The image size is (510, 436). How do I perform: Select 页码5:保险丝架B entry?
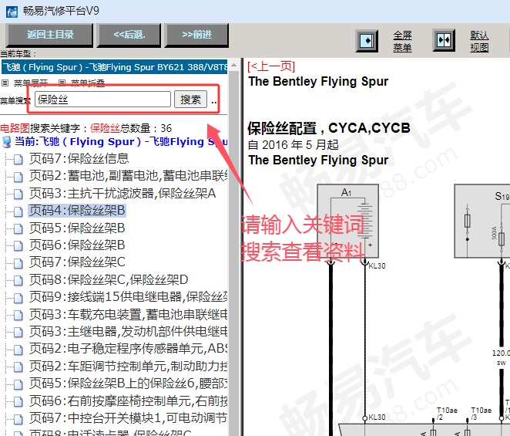point(77,228)
